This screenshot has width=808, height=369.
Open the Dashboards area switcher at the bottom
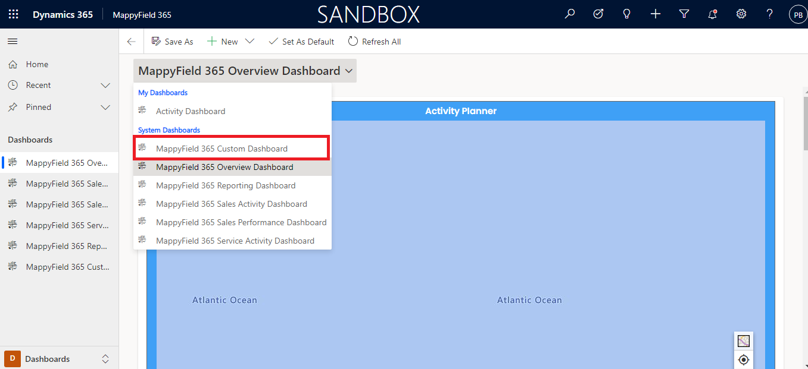pos(60,359)
